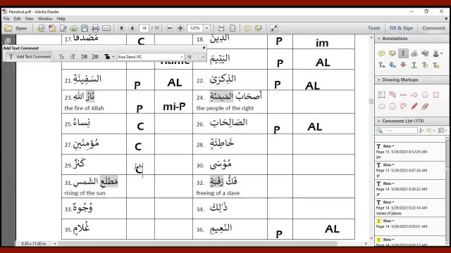Select the eraser drawing markup tool
This screenshot has width=451, height=253.
425,106
